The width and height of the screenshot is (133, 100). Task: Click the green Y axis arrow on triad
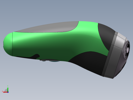8,89
